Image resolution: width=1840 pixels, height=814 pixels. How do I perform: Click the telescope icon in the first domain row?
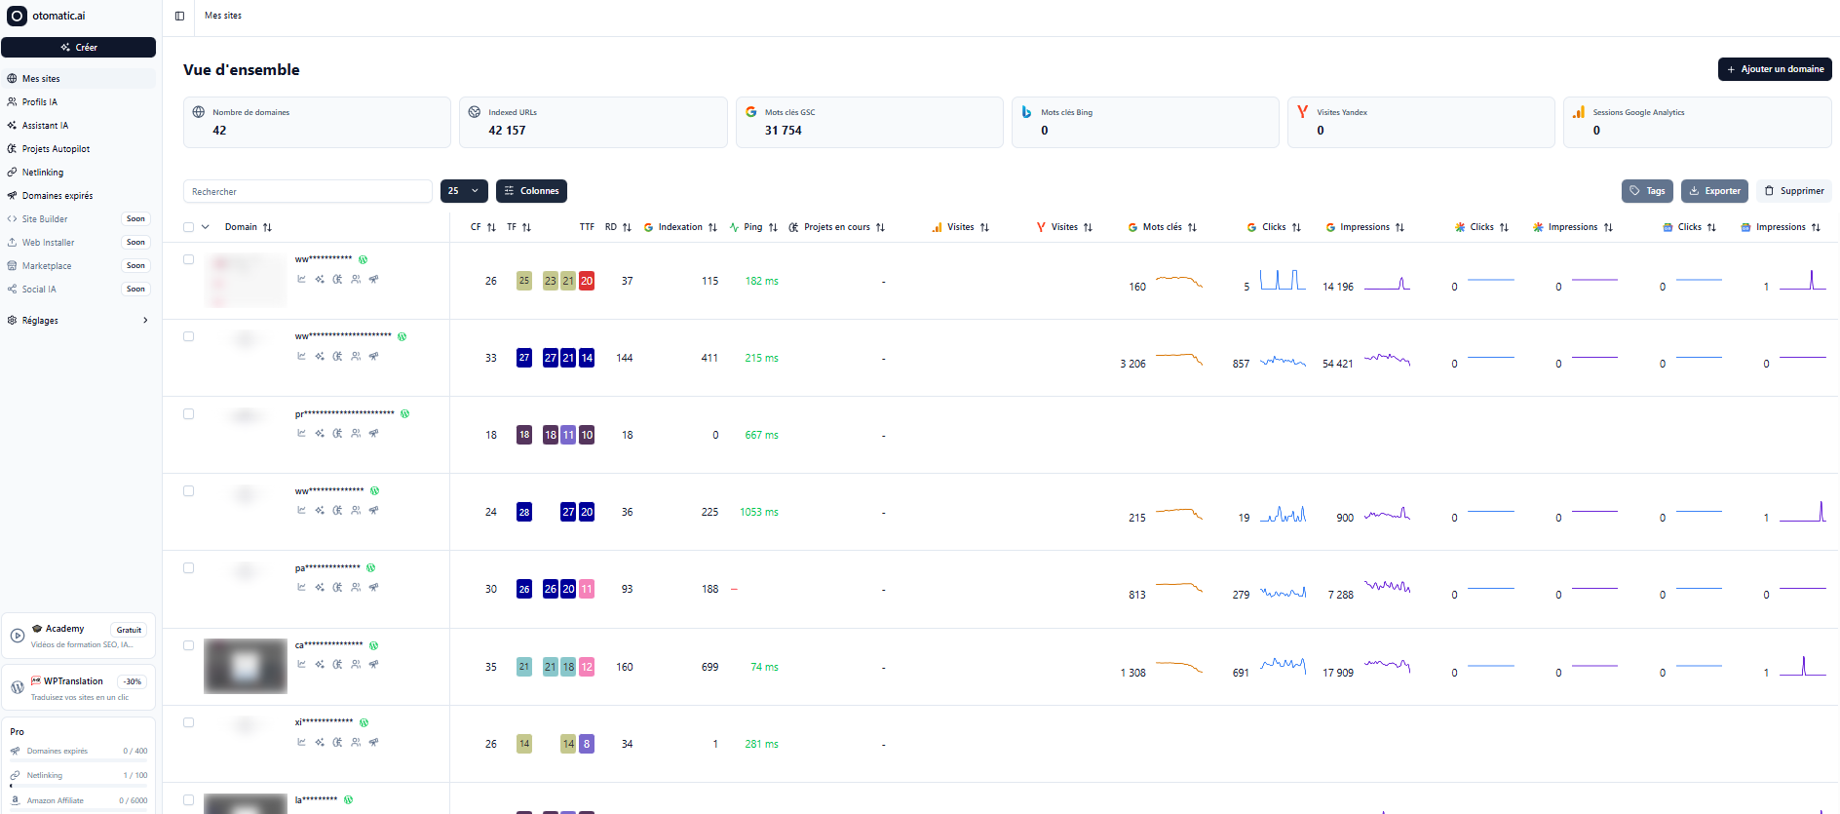point(373,279)
